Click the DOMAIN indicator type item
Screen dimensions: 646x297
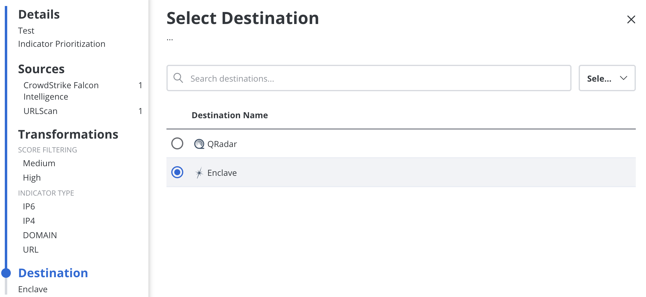pos(40,235)
